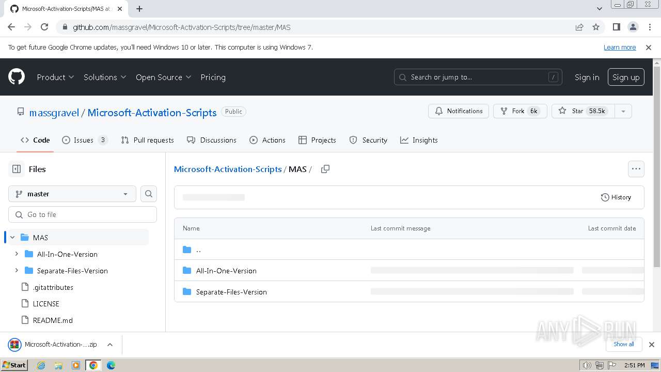Screen dimensions: 661x372
Task: Open README.md file in sidebar
Action: (53, 320)
